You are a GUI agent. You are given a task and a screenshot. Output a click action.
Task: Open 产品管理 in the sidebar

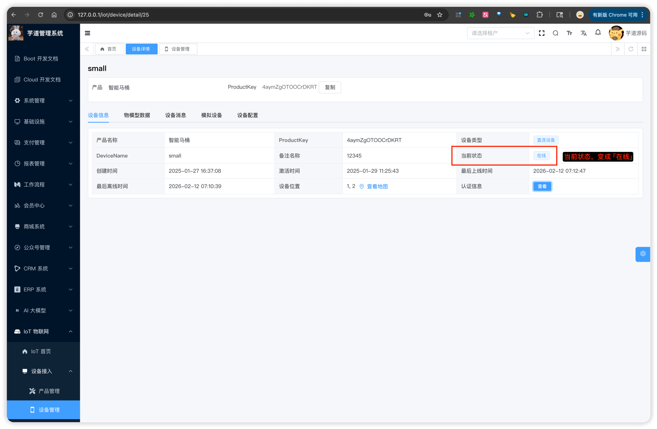tap(49, 391)
